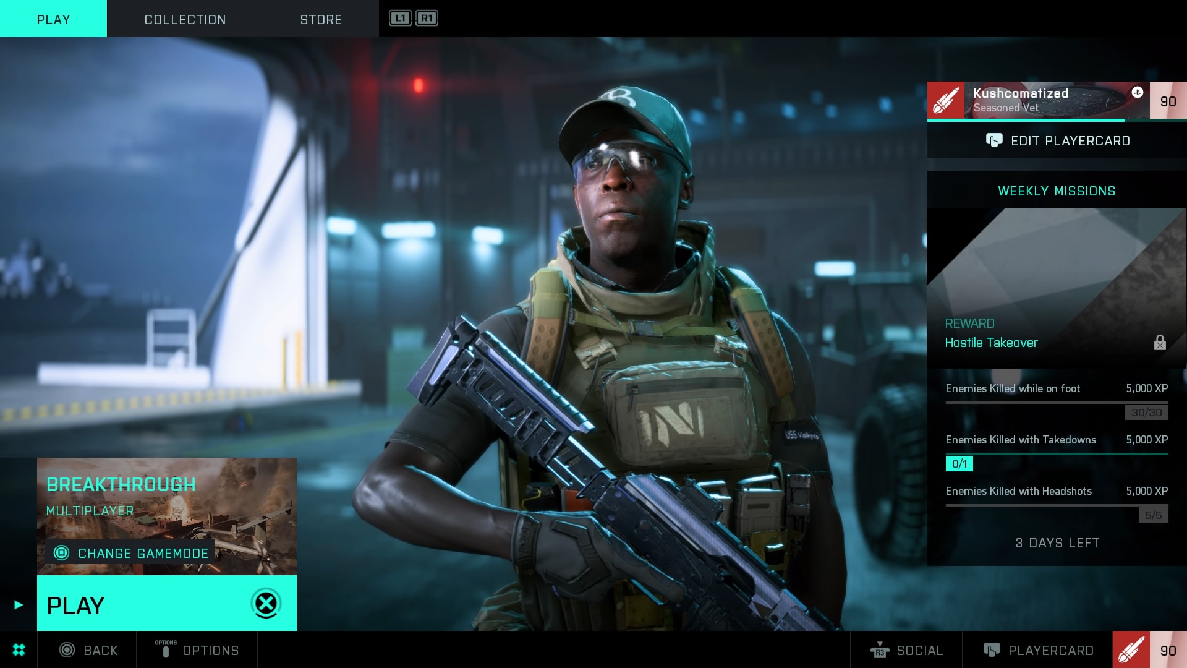Click the 5,000 XP value for Takedowns
The width and height of the screenshot is (1187, 668).
click(x=1147, y=440)
